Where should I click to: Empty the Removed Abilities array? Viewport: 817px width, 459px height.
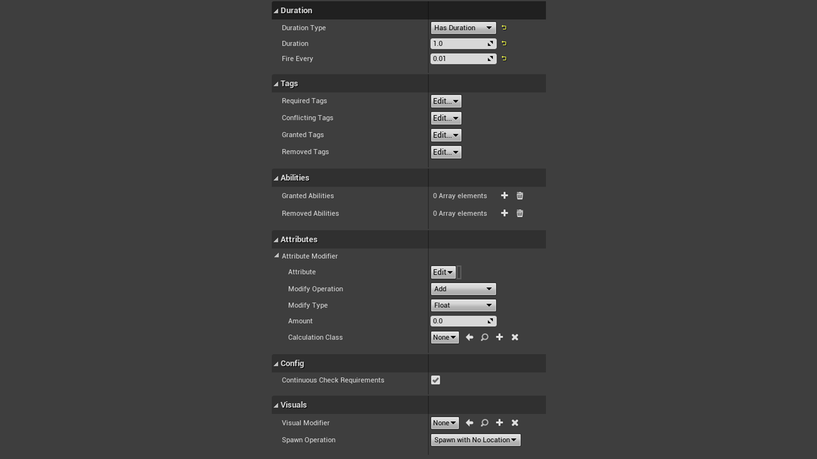point(520,213)
